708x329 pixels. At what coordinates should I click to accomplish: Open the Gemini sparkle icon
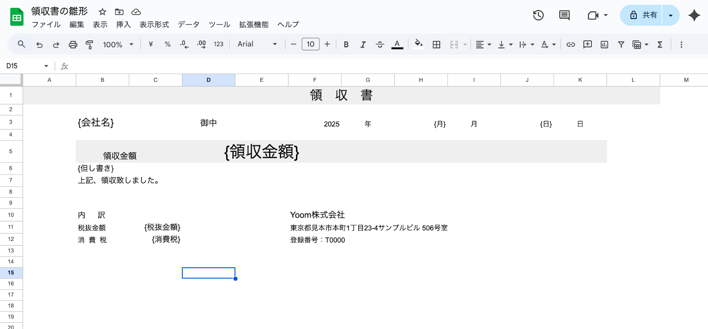pyautogui.click(x=694, y=15)
